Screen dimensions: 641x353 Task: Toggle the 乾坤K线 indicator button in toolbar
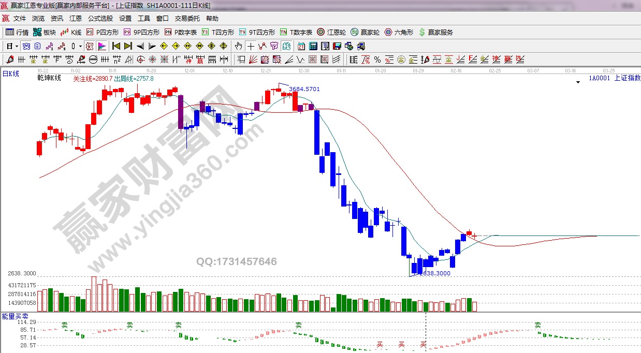[89, 46]
